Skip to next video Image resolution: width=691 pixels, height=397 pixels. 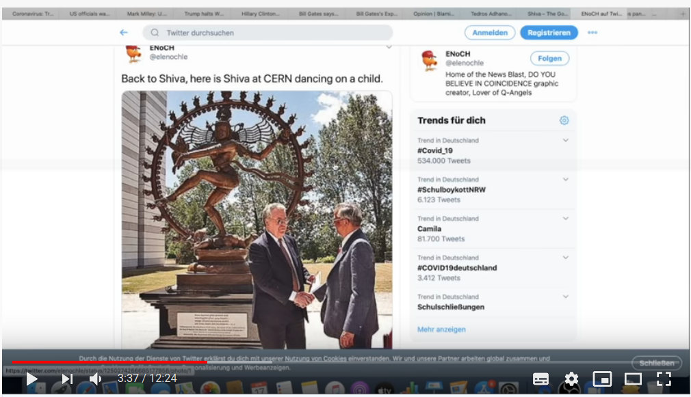(x=67, y=379)
